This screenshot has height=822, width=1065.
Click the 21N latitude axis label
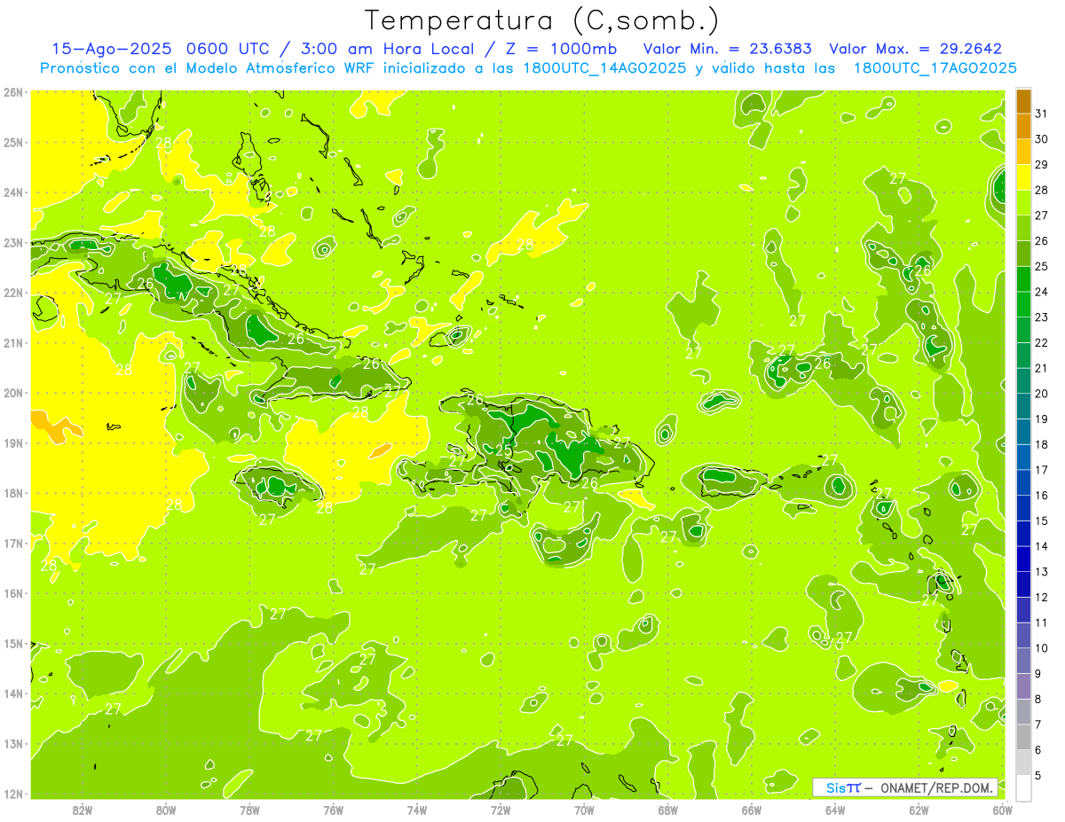coord(13,342)
